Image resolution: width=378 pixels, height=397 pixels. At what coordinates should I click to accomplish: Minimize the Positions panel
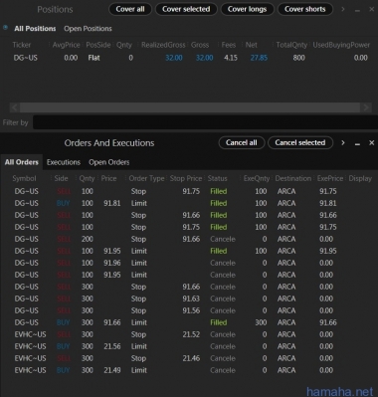tap(357, 10)
